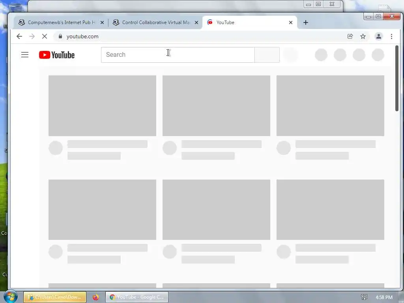Open the Chrome three-dot menu
The image size is (404, 303).
pyautogui.click(x=391, y=36)
